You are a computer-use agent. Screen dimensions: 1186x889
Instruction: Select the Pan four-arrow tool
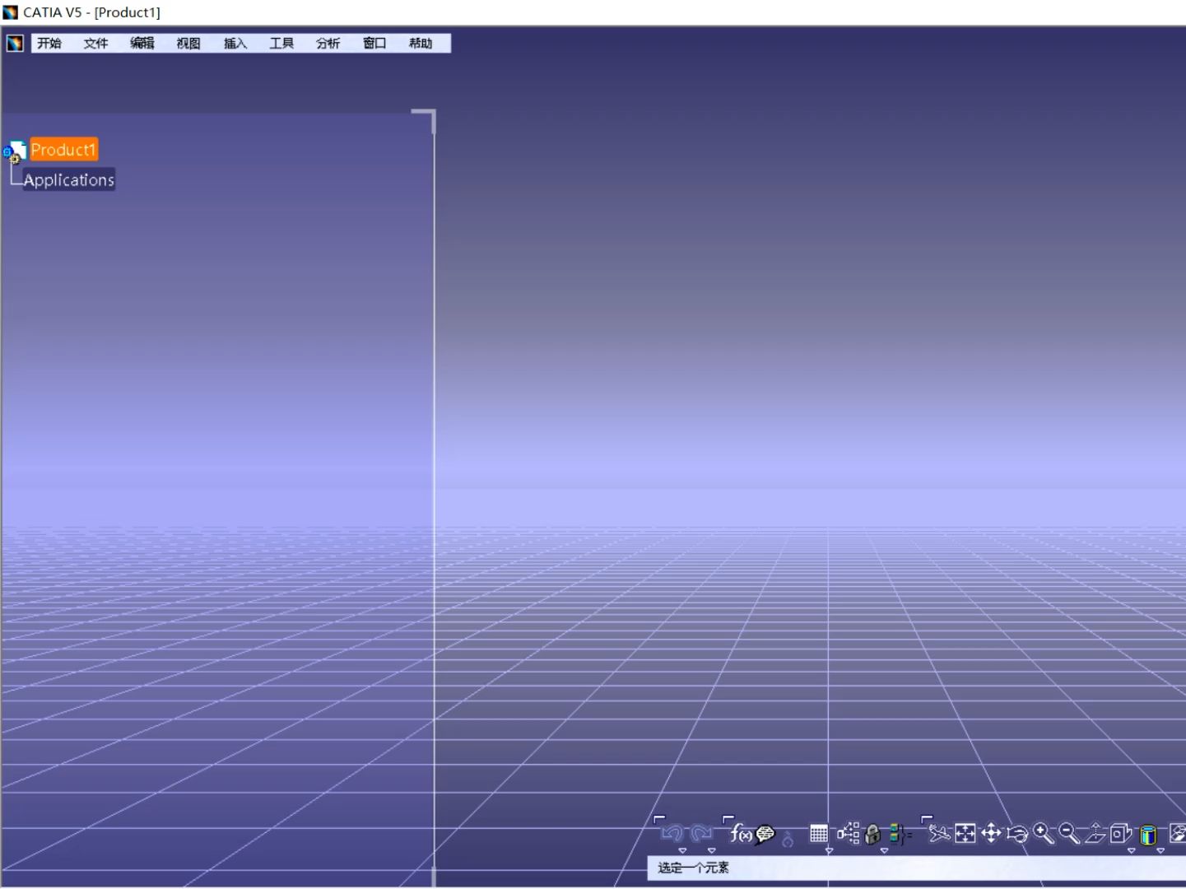991,834
